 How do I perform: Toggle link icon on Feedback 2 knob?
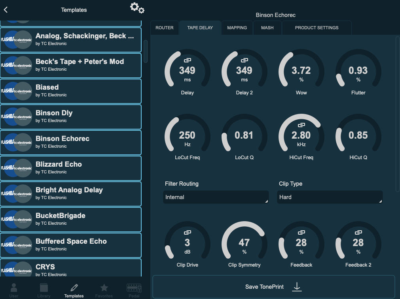(x=358, y=232)
